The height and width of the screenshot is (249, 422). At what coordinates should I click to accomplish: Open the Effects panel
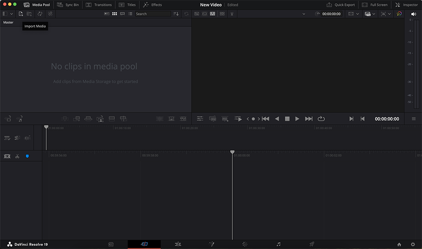point(152,5)
